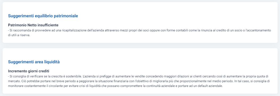Click the text 'di utili a riserva.'
This screenshot has width=280, height=96.
pos(19,35)
